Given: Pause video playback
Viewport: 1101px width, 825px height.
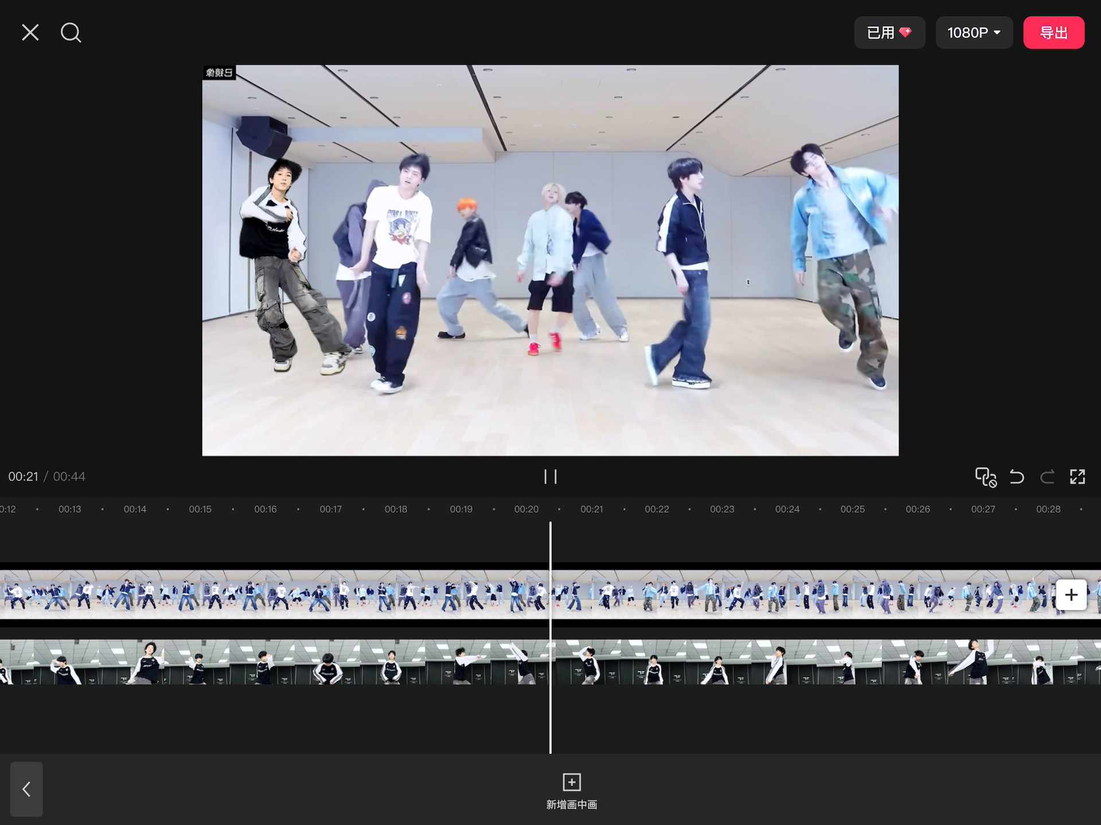Looking at the screenshot, I should tap(550, 477).
